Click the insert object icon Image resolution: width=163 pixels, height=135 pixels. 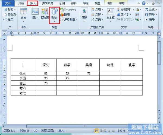pyautogui.click(x=138, y=20)
